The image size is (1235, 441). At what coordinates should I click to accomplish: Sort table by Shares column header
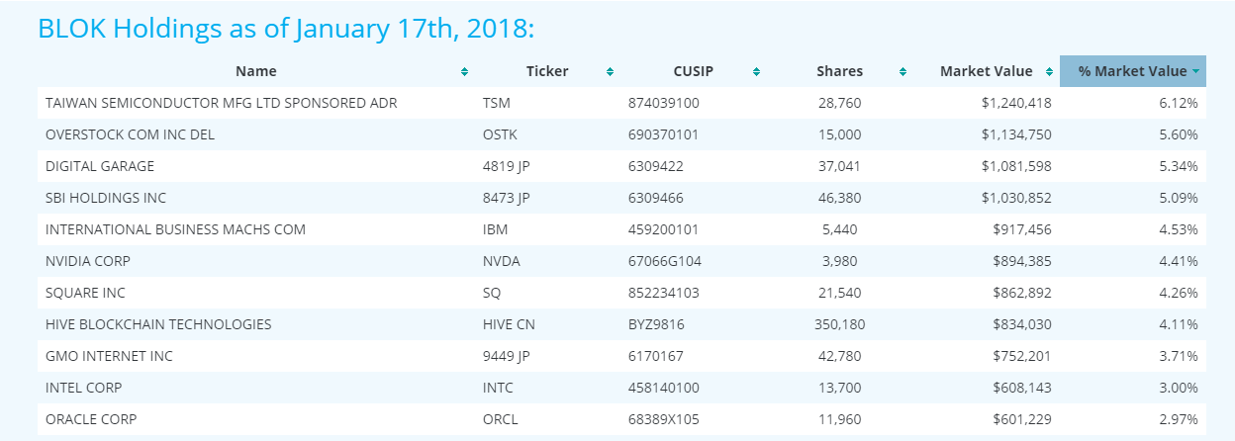[839, 71]
